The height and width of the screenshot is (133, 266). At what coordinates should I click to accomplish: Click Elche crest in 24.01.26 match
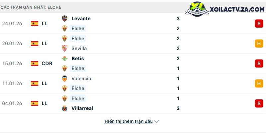65,29
